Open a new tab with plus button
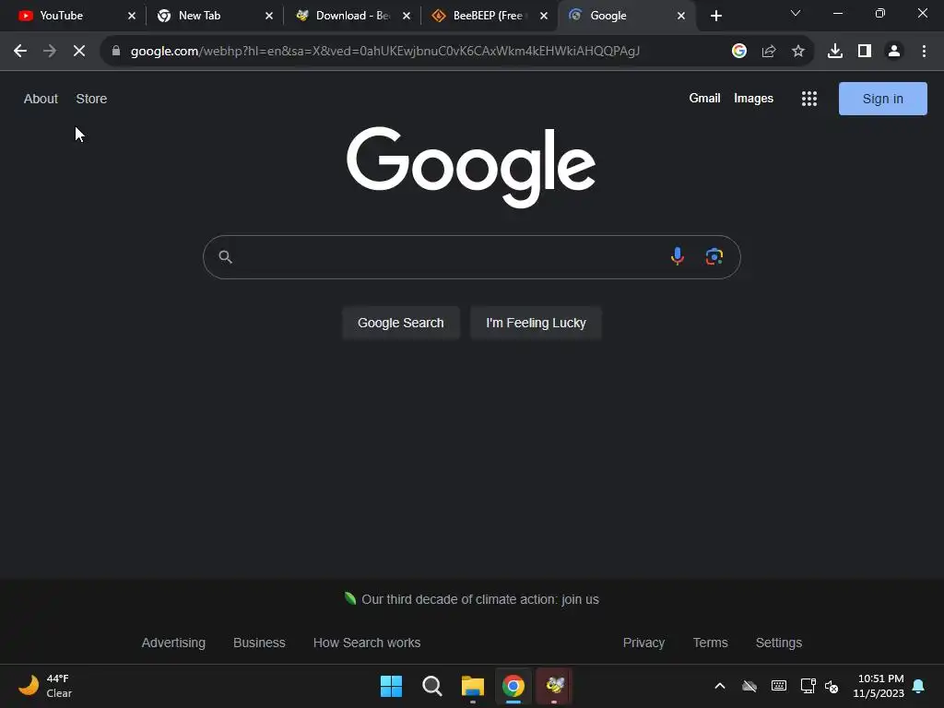Image resolution: width=944 pixels, height=708 pixels. (x=715, y=16)
